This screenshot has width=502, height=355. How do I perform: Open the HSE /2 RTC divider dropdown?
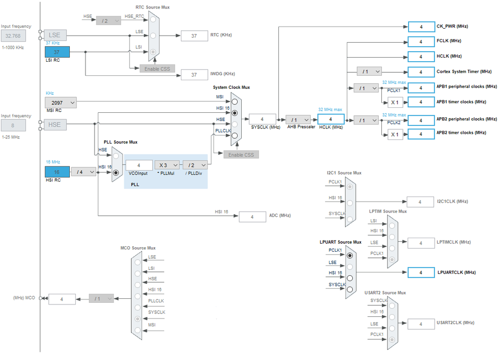point(109,21)
